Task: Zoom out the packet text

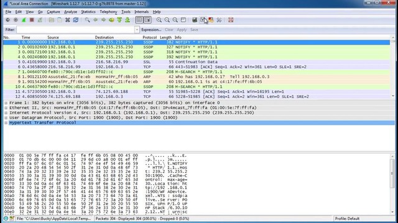Action: (167, 20)
